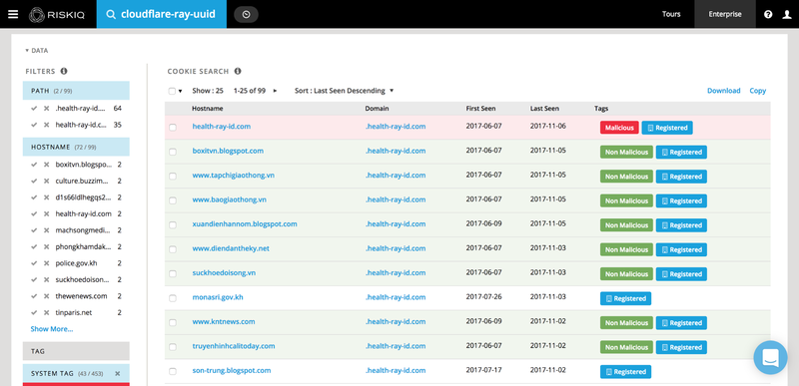Expand the TAG filter group
Screen dimensions: 799x386
(76, 351)
